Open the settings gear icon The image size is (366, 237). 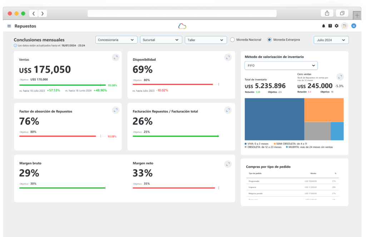coord(337,26)
